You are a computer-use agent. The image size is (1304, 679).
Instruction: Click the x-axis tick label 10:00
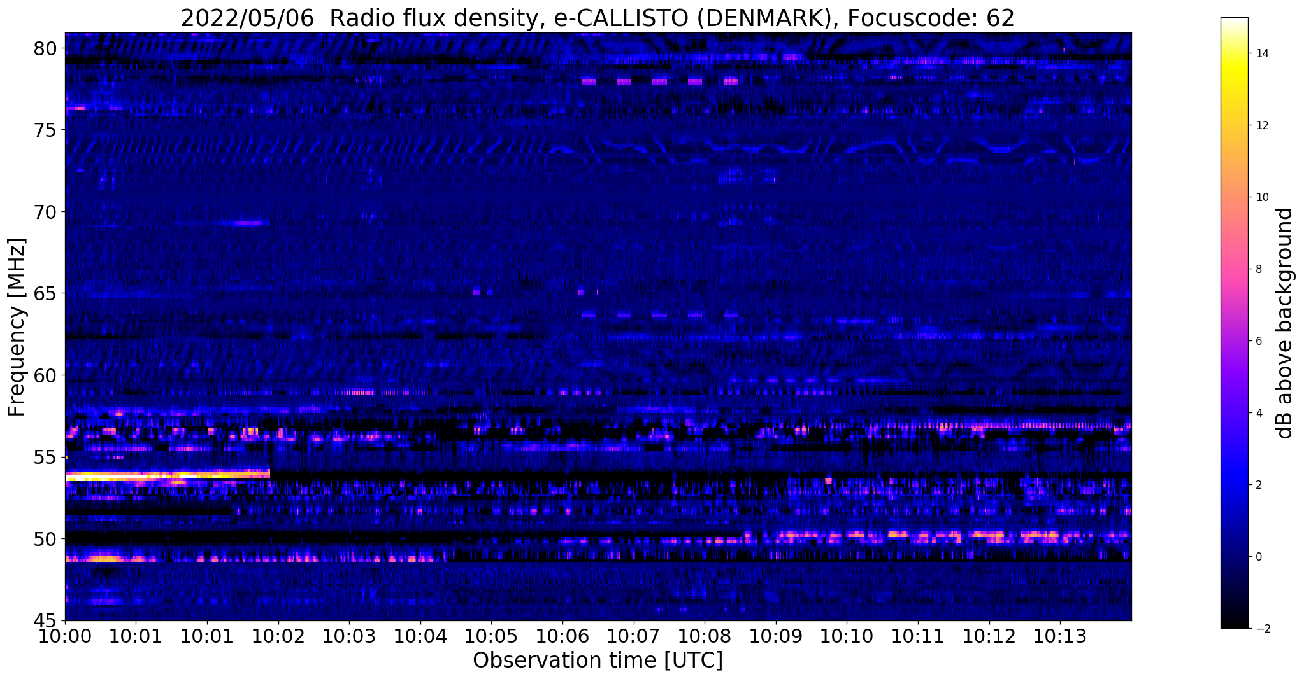pos(65,637)
